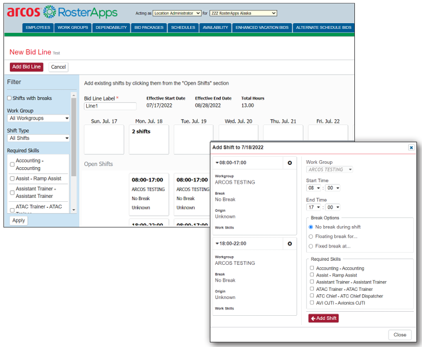
Task: Open the End Time hour dropdown
Action: (313, 207)
